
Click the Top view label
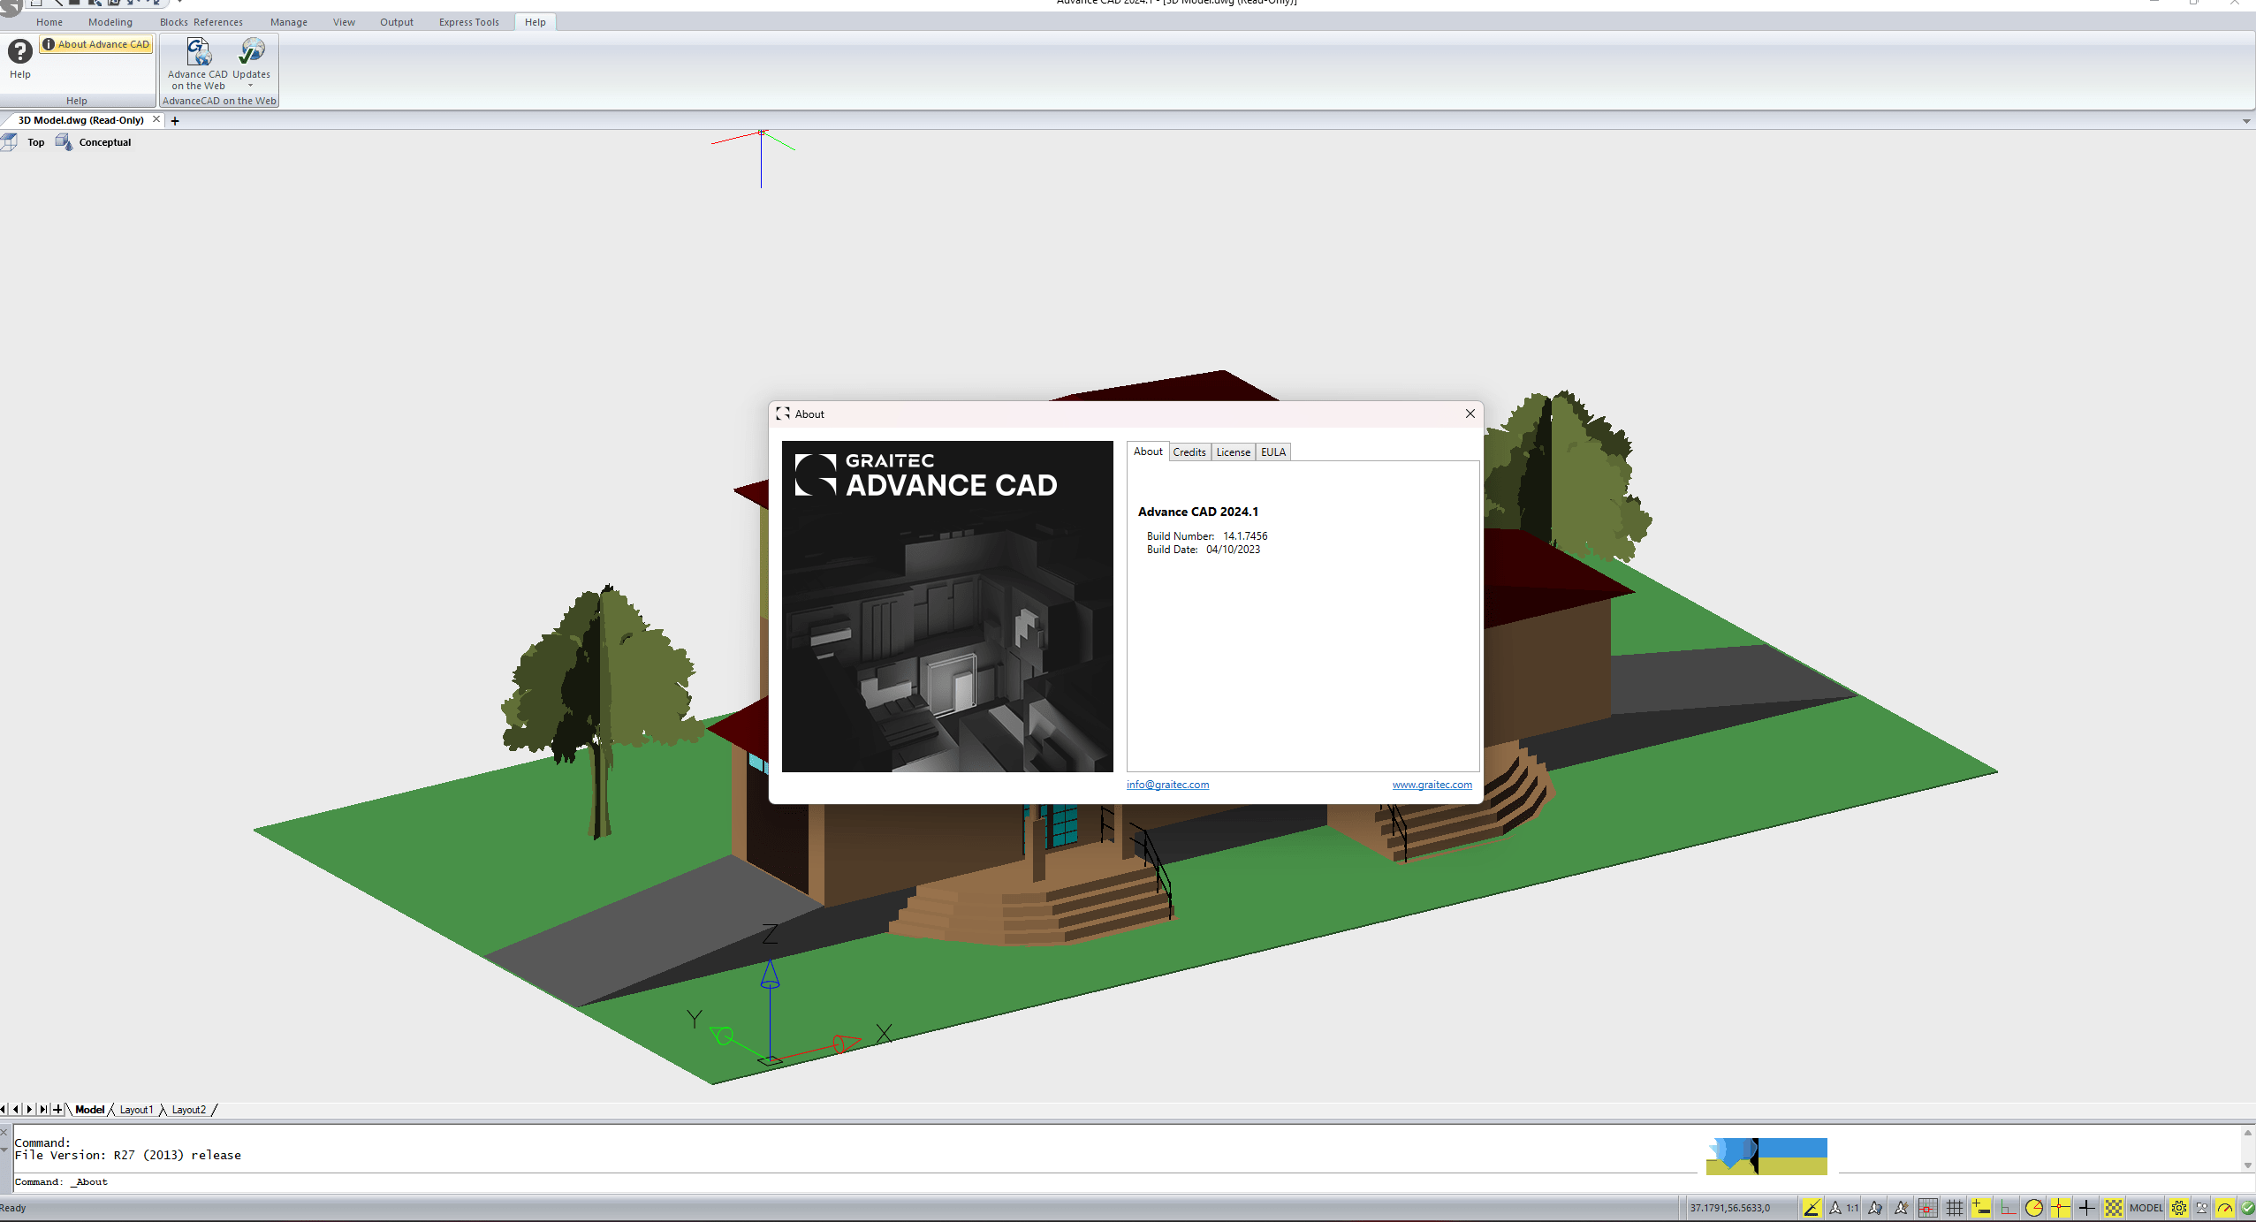(x=35, y=142)
